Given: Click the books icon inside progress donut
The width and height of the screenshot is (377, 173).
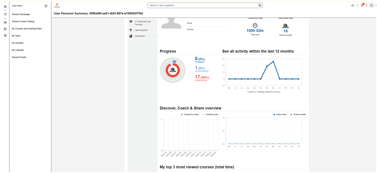Looking at the screenshot, I should click(172, 70).
